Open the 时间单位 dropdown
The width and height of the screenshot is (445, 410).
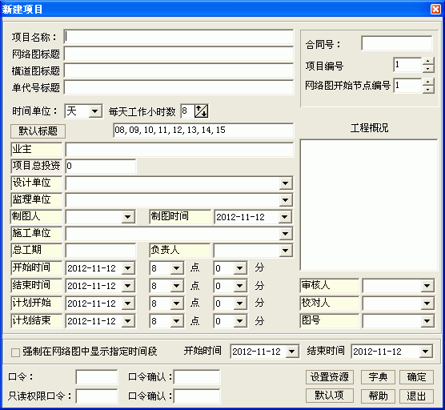click(x=94, y=111)
